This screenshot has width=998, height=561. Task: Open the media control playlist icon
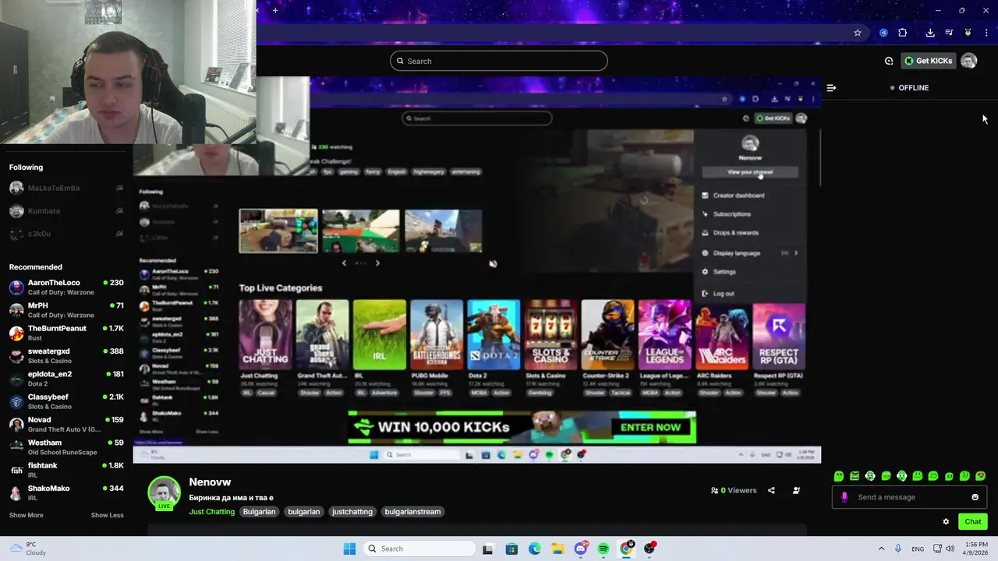tap(949, 33)
